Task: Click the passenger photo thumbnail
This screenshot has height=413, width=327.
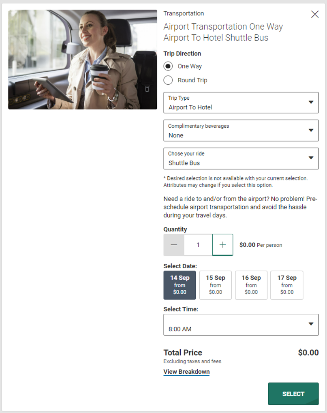Action: click(83, 60)
